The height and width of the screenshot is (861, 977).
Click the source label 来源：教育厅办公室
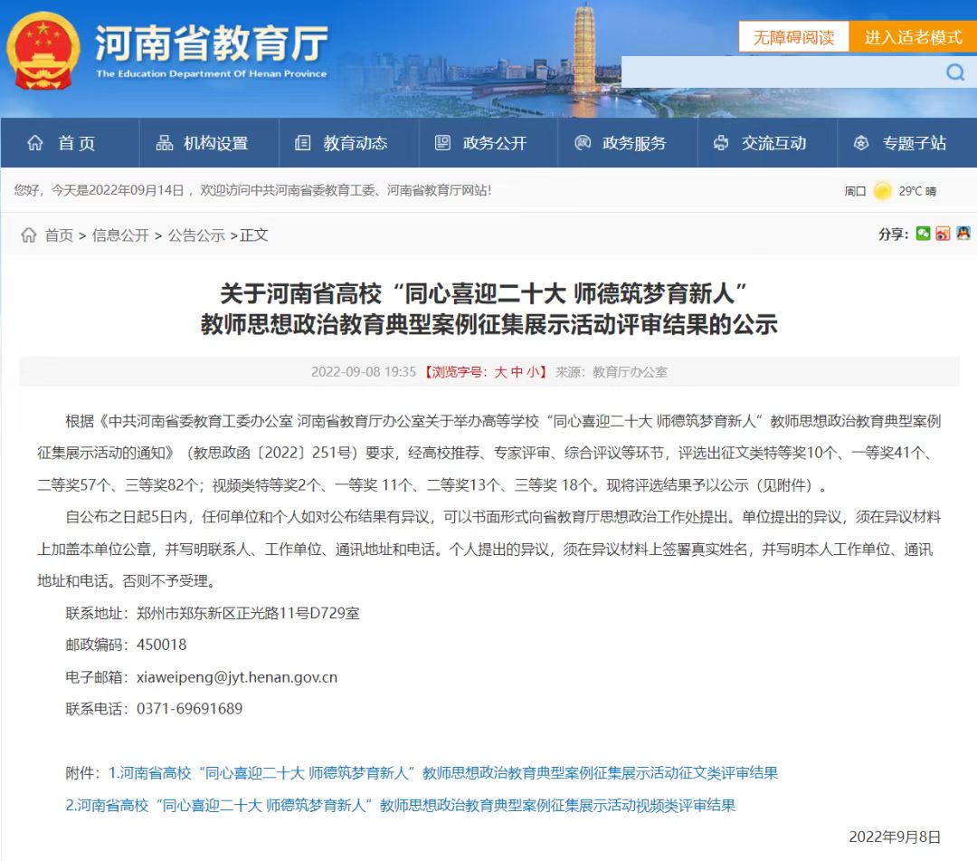(x=612, y=372)
